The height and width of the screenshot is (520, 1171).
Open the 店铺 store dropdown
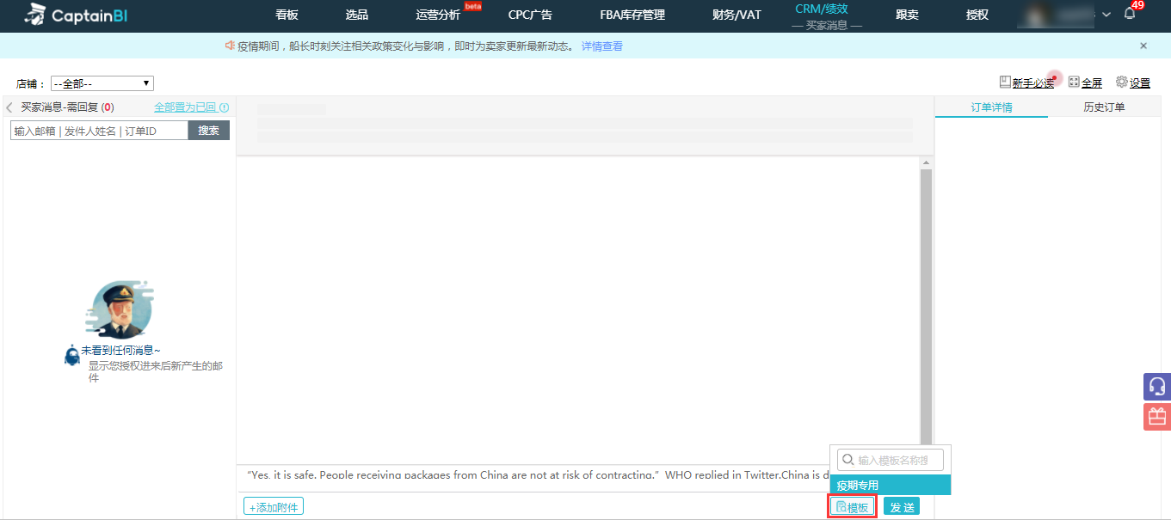102,83
